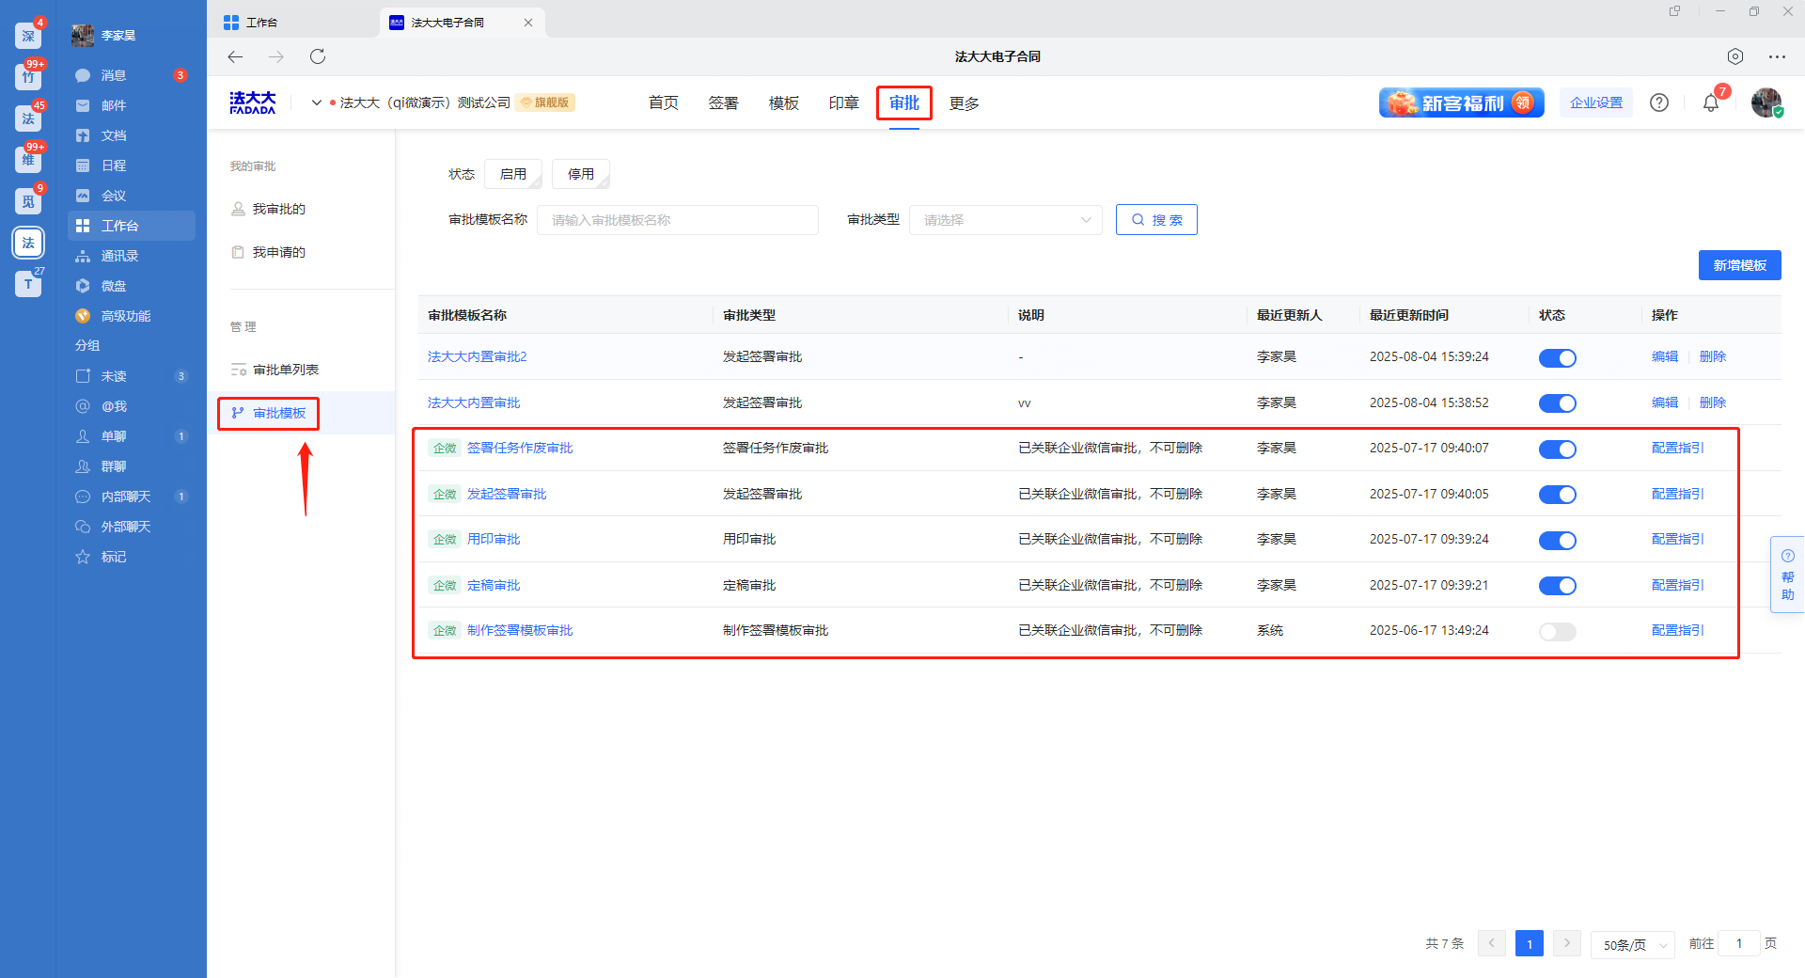1805x978 pixels.
Task: Open the notification bell icon
Action: (x=1711, y=103)
